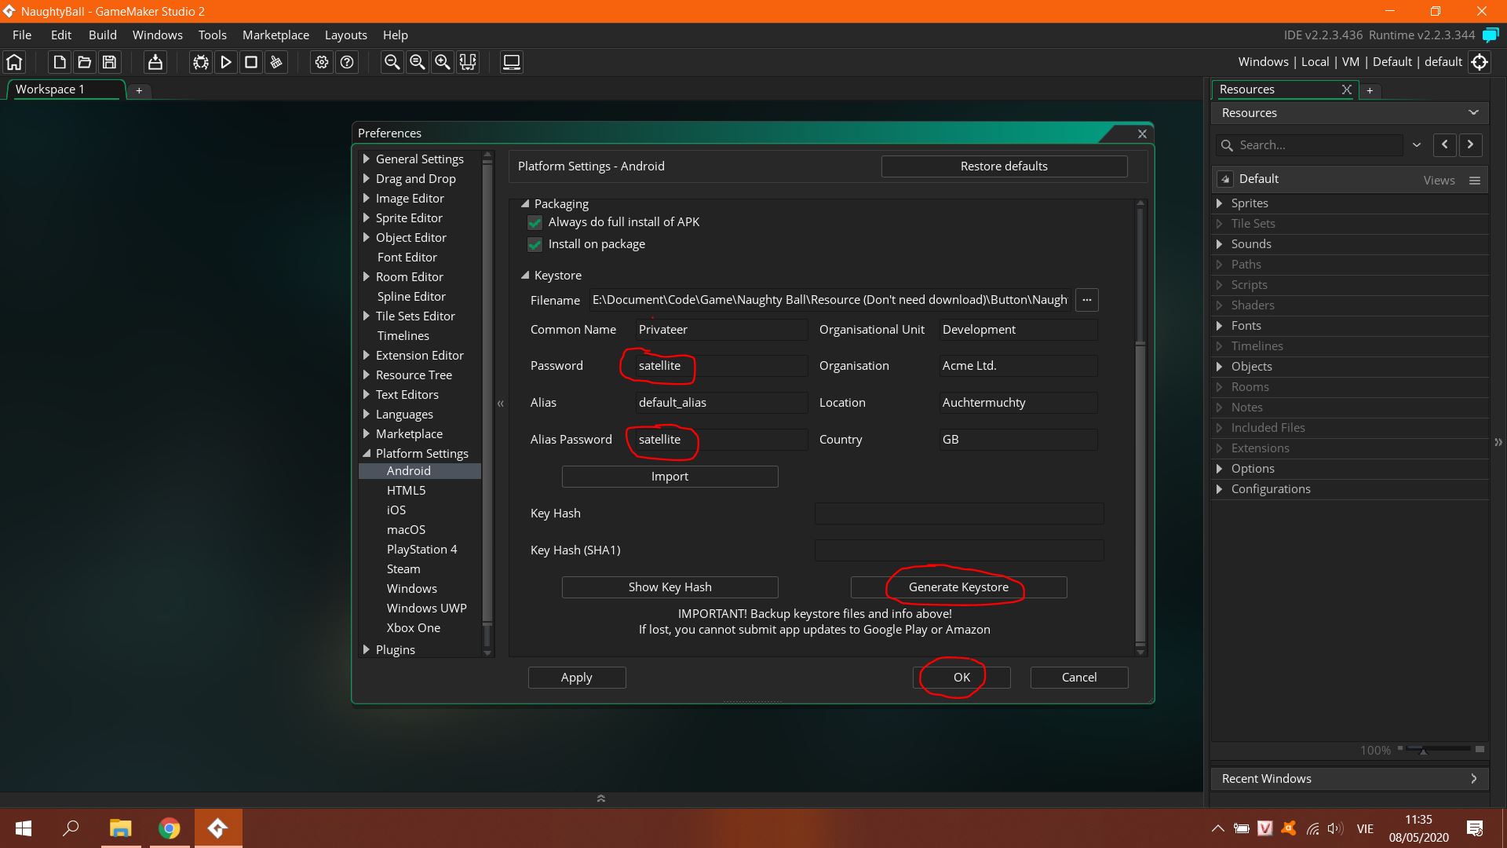This screenshot has width=1507, height=848.
Task: Open the Resources panel dropdown
Action: tap(1472, 113)
